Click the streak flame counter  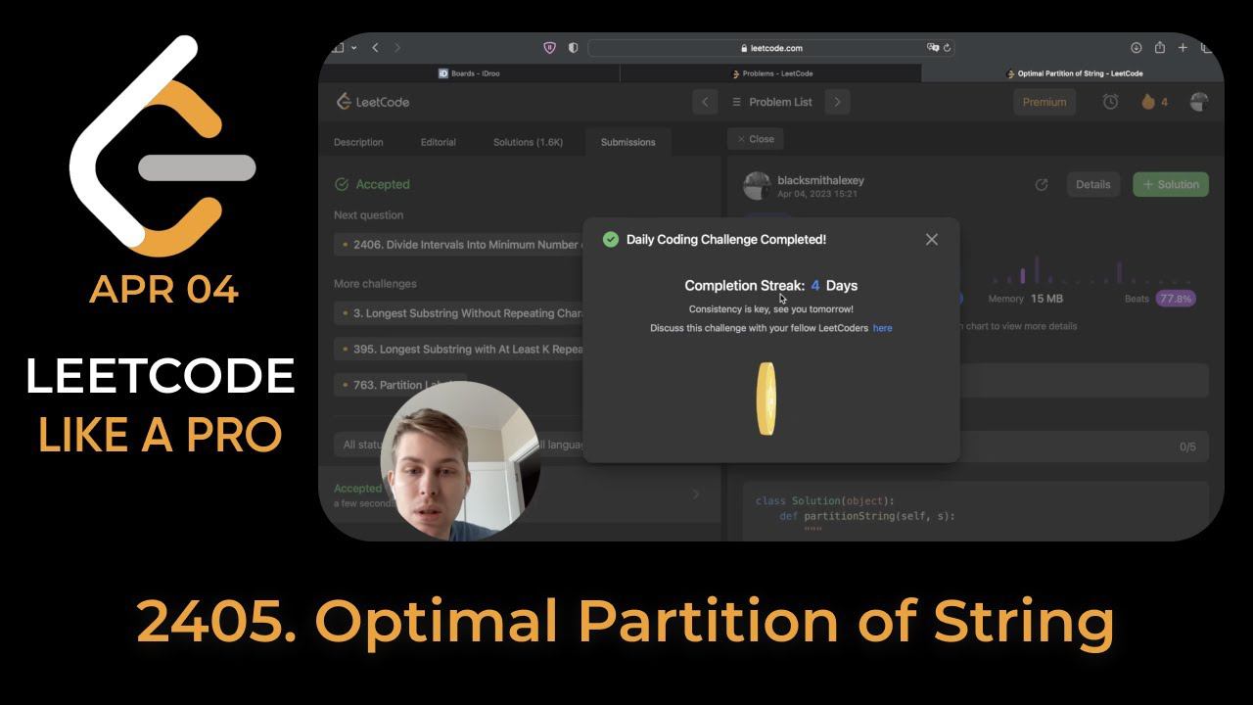coord(1154,102)
